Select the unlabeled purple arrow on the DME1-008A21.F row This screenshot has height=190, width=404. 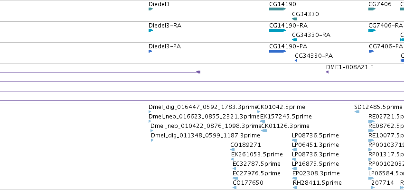point(198,72)
